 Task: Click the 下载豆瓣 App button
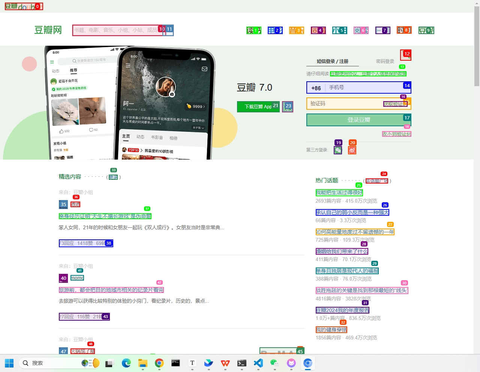(258, 107)
